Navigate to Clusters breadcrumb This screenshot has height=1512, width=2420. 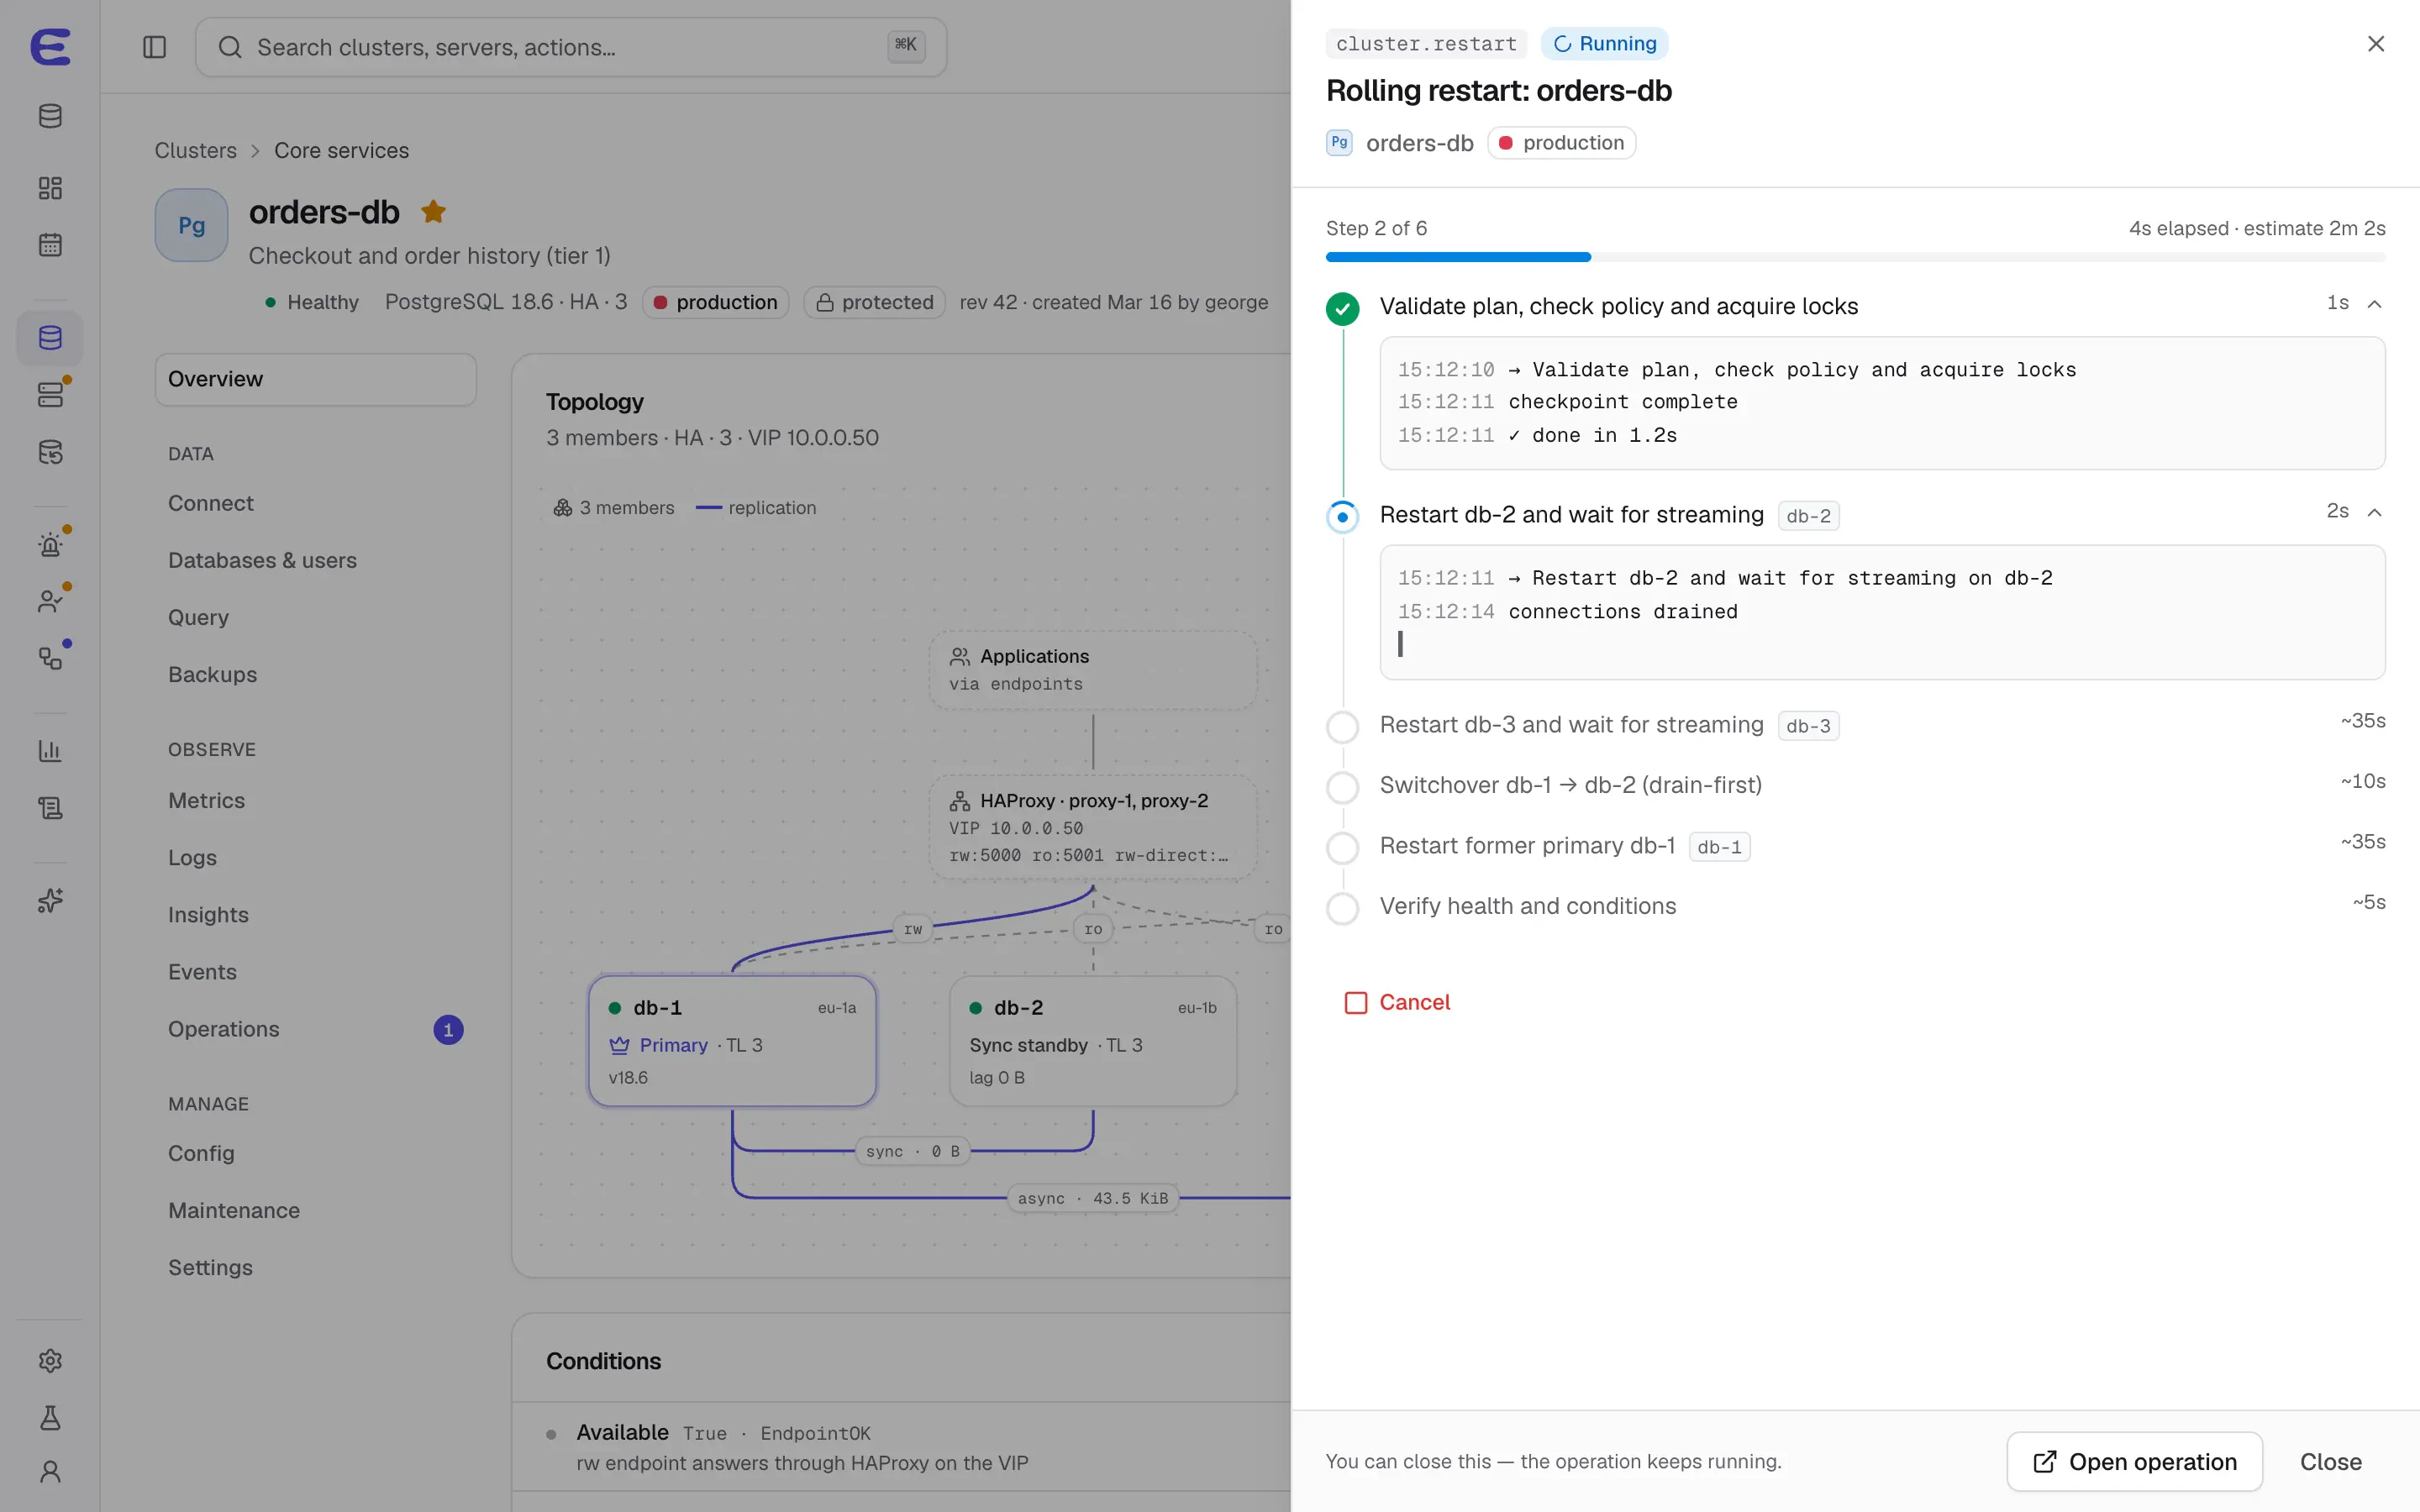pos(196,150)
